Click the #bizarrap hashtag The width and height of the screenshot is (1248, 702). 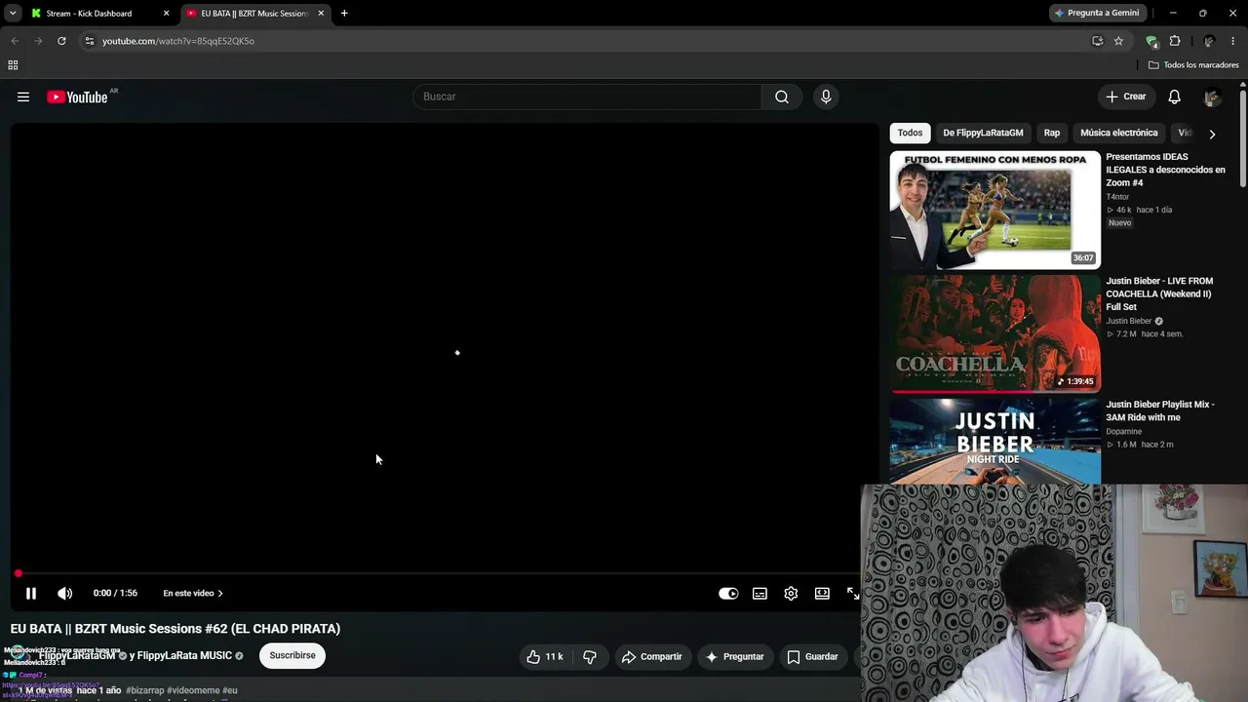click(145, 690)
